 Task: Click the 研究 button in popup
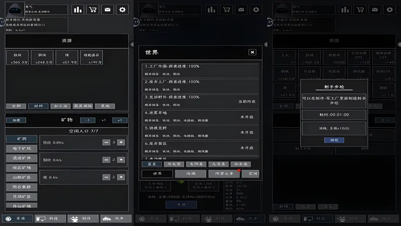(333, 140)
